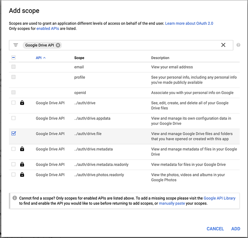Image resolution: width=248 pixels, height=238 pixels.
Task: Click the Scope column header
Action: (79, 58)
